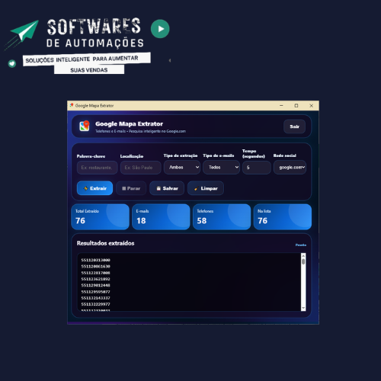This screenshot has width=381, height=381.
Task: Open the Tipo de extração dropdown (Ambos)
Action: tap(182, 167)
